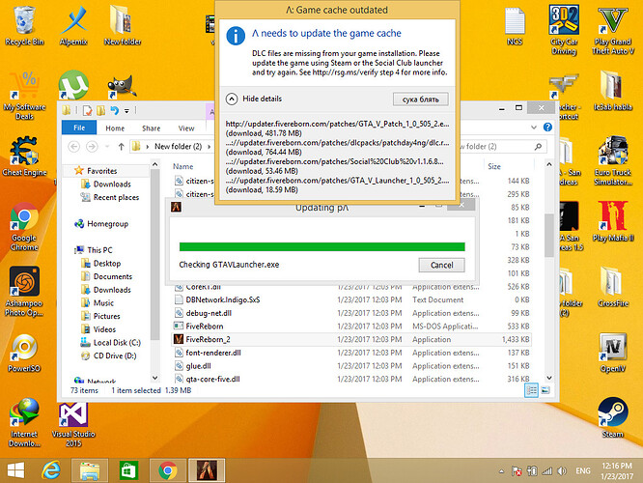Viewport: 643px width, 483px height.
Task: Open the File tab in Explorer
Action: [79, 128]
